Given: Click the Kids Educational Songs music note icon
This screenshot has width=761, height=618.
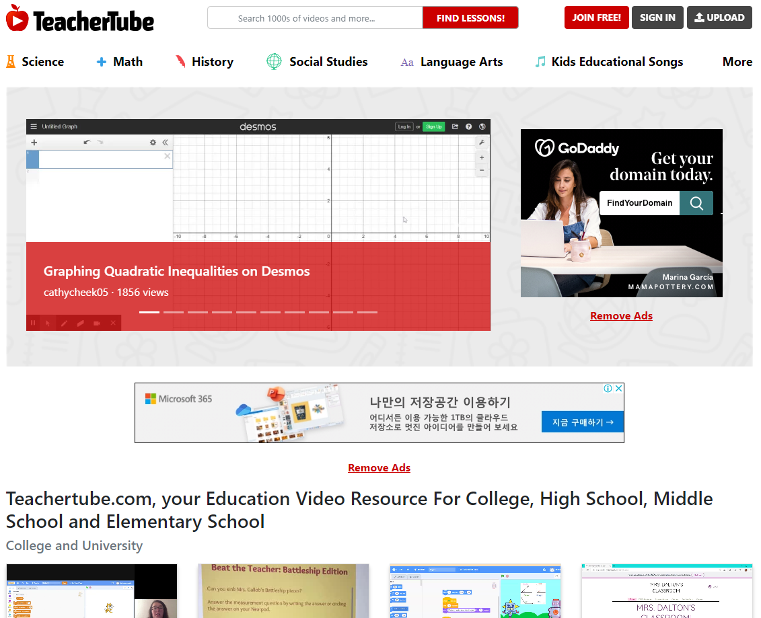Looking at the screenshot, I should tap(540, 62).
